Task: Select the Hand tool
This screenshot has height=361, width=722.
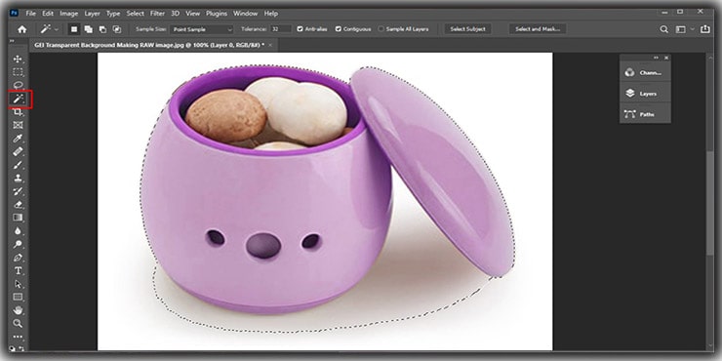Action: (18, 310)
